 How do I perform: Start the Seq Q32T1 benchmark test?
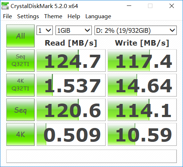pos(20,61)
